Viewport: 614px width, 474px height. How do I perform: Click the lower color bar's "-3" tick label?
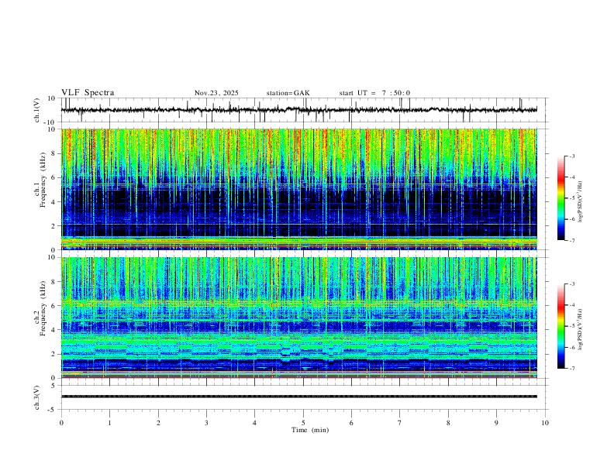pyautogui.click(x=571, y=284)
